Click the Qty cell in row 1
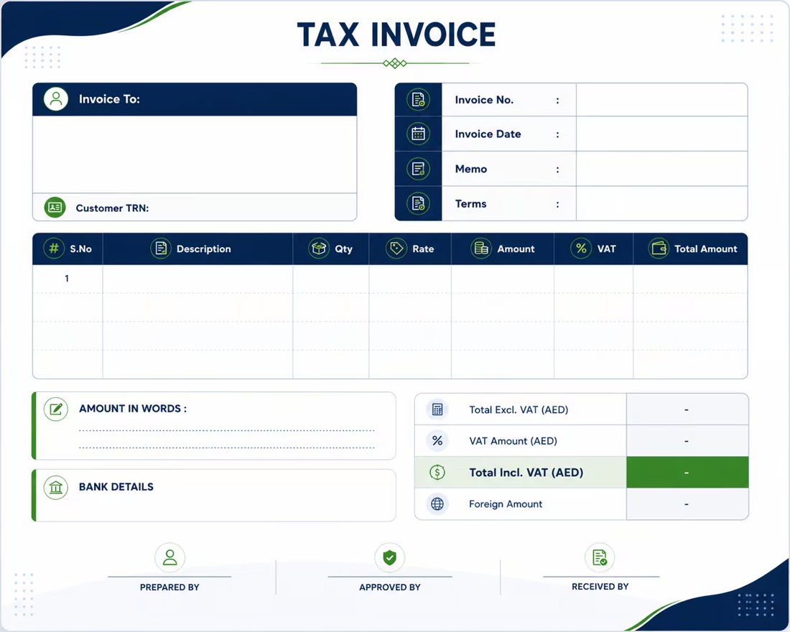 tap(330, 279)
